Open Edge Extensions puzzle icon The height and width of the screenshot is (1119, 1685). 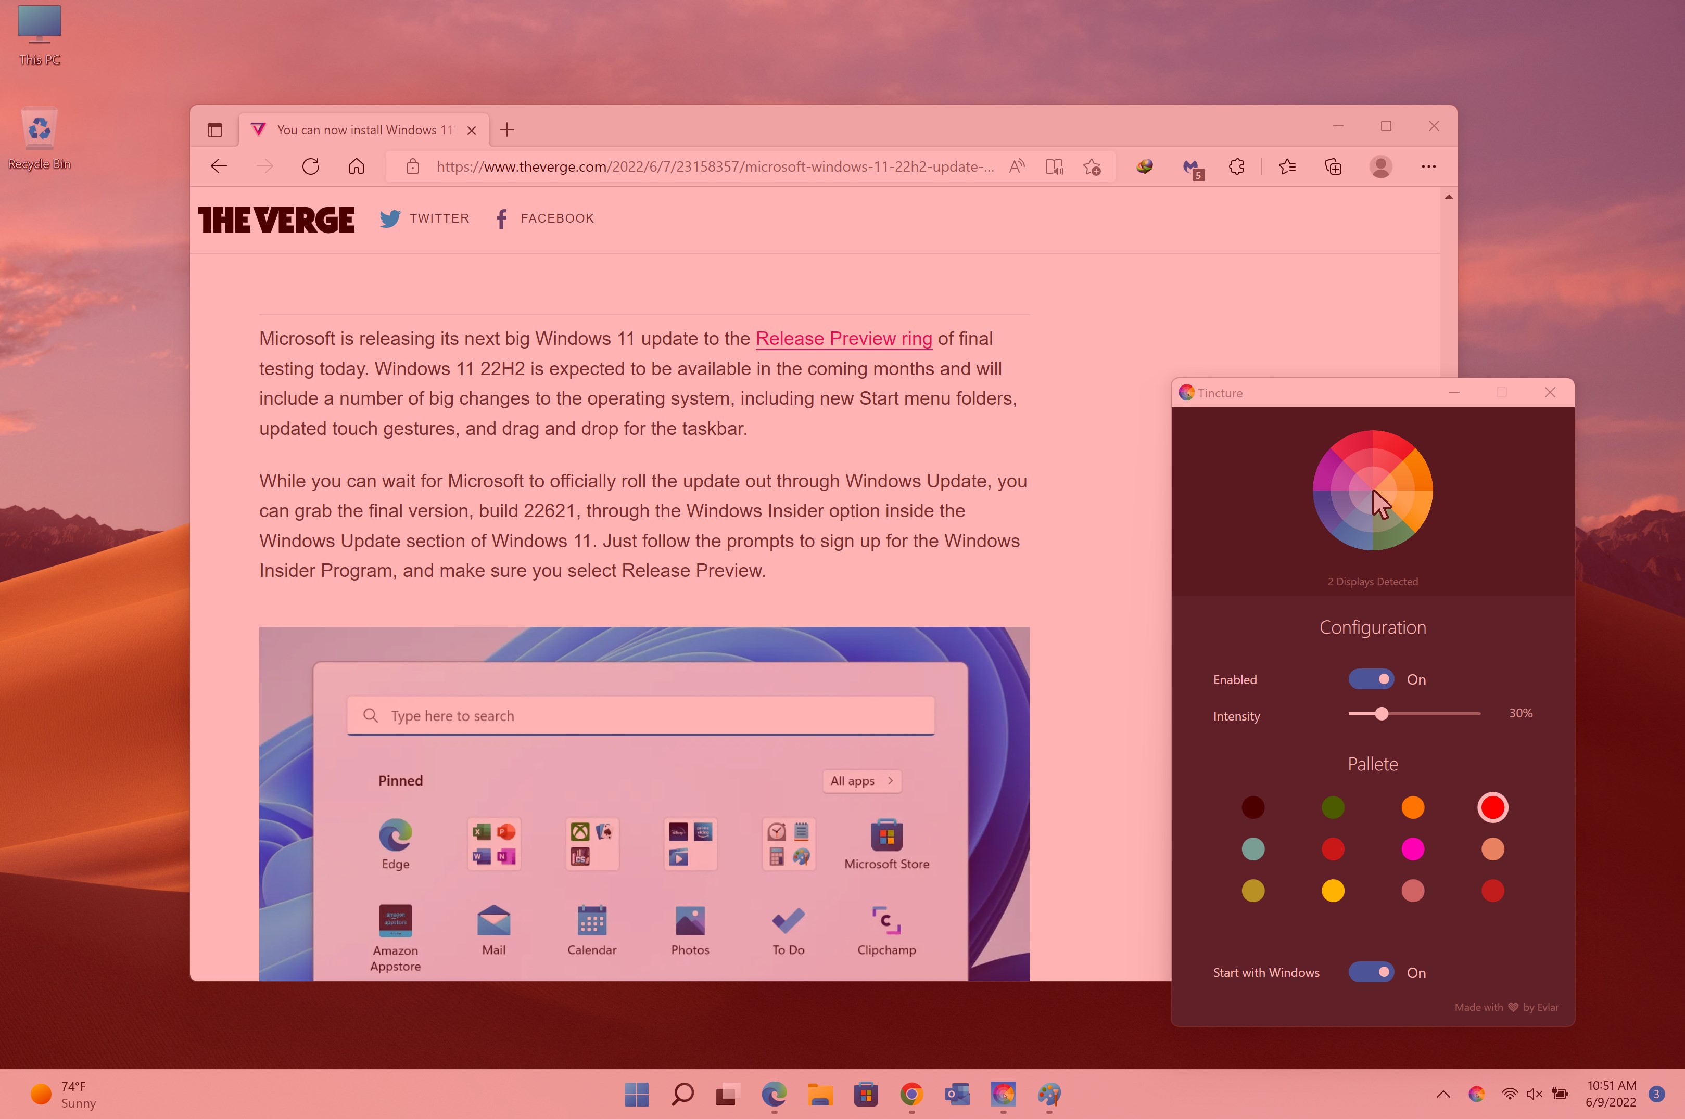1237,166
